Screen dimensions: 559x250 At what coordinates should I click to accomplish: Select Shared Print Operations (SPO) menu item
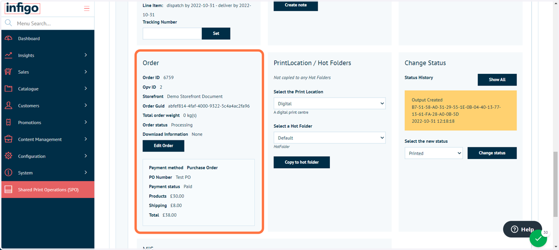[x=48, y=190]
